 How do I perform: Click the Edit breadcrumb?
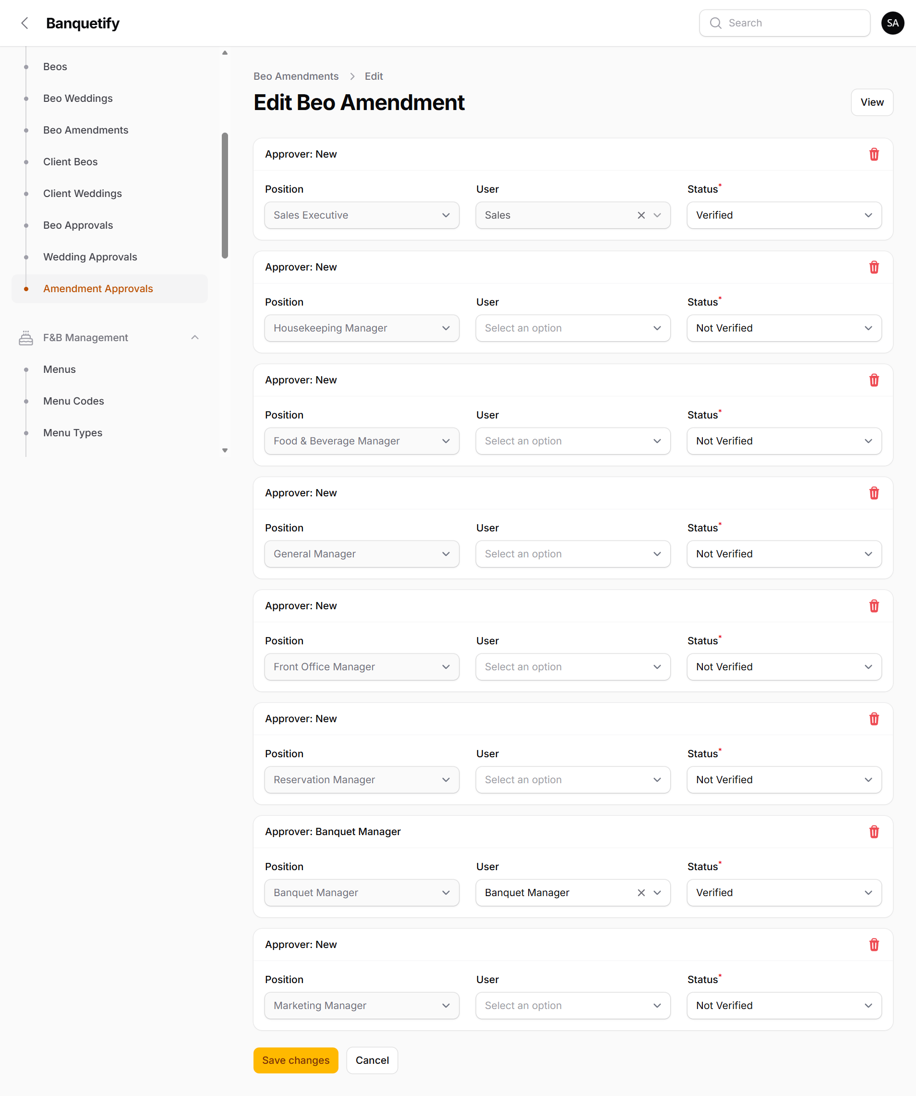374,76
